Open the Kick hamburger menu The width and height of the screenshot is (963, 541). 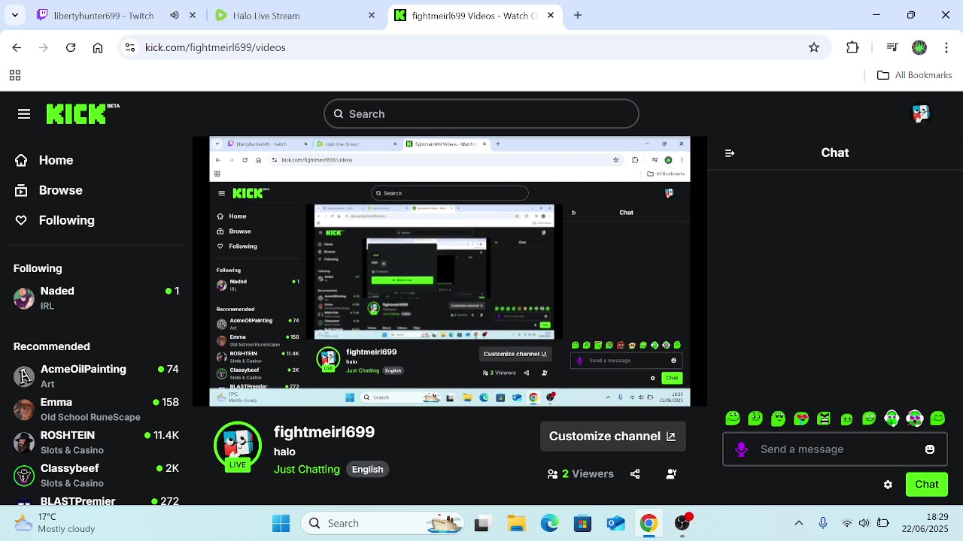point(24,114)
